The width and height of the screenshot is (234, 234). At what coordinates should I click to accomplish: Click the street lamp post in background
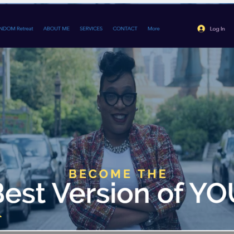pyautogui.click(x=57, y=105)
